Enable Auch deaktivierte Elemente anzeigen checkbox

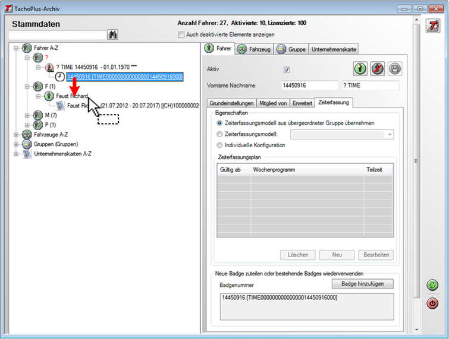[181, 34]
